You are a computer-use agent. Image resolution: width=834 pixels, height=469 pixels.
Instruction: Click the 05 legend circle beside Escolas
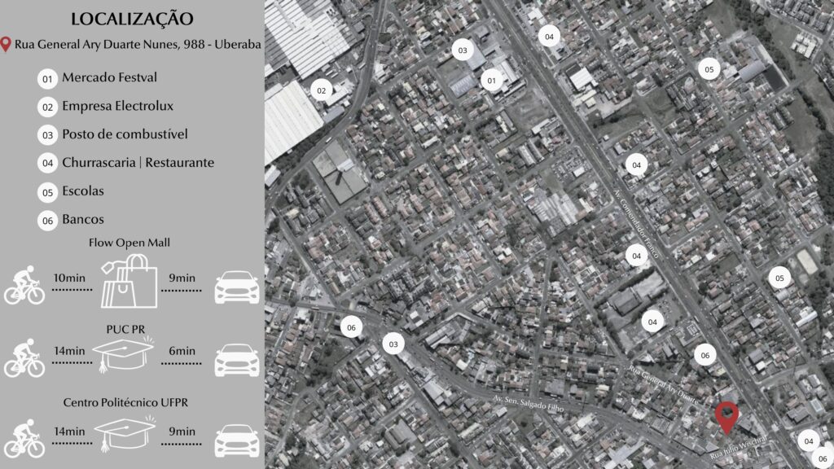[47, 192]
